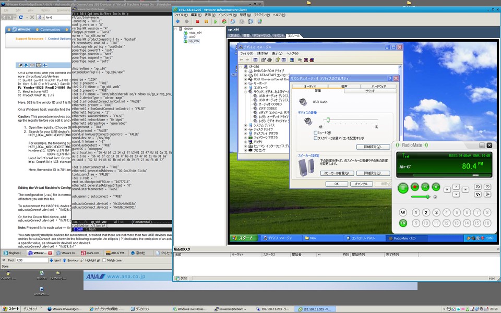Toggle Match case in the find bar
The height and width of the screenshot is (313, 501).
tap(104, 260)
